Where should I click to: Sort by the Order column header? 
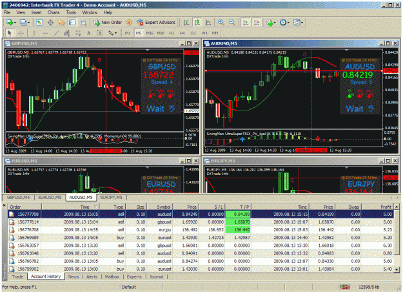point(25,207)
